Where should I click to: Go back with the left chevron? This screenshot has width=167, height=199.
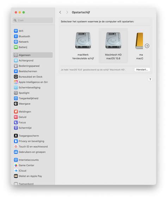(60, 12)
